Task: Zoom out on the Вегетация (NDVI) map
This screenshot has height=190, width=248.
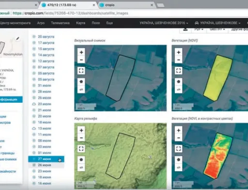Action: (179, 60)
